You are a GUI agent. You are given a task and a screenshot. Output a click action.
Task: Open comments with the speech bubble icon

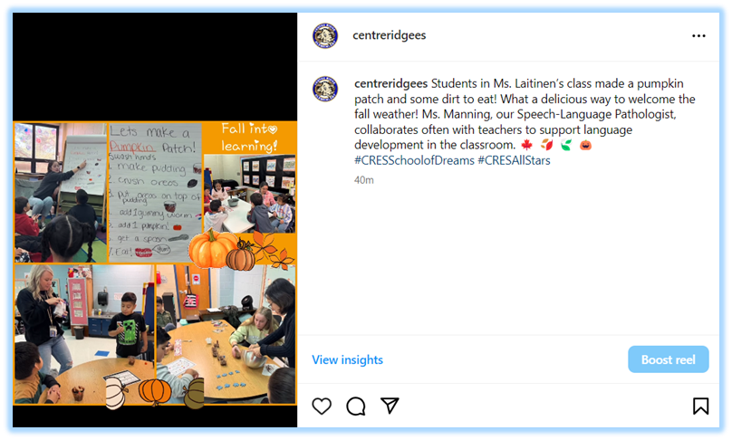click(x=356, y=406)
